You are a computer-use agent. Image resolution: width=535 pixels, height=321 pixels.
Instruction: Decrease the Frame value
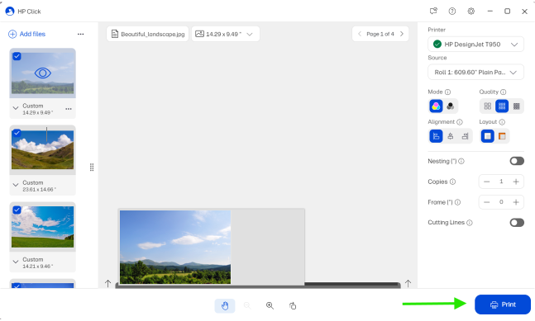tap(487, 202)
